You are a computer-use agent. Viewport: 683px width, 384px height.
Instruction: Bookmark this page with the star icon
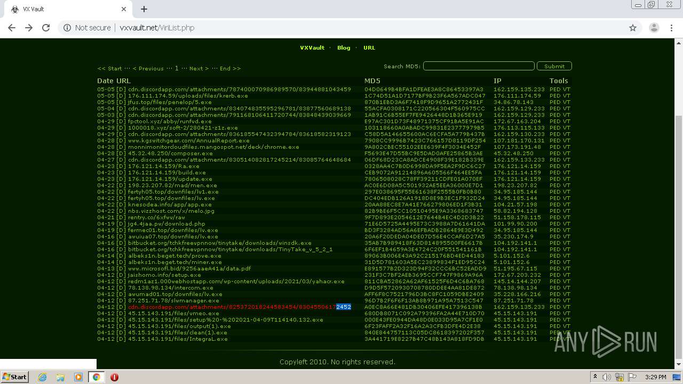coord(633,28)
